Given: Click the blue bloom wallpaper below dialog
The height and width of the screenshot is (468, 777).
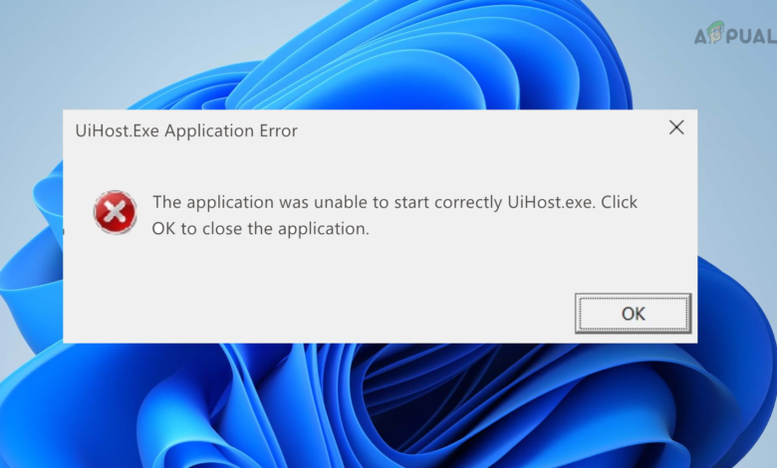Looking at the screenshot, I should point(387,406).
